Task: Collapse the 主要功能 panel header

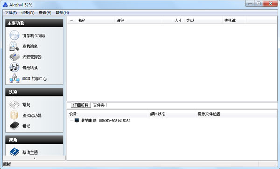Action: (x=34, y=23)
